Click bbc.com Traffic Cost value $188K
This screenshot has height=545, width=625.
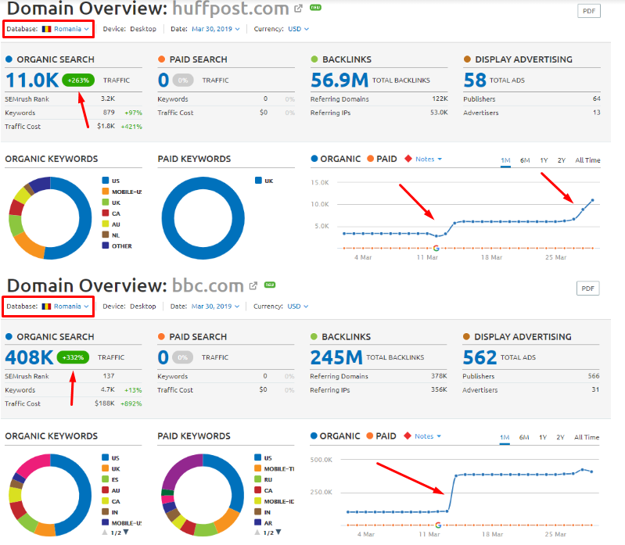[x=105, y=403]
